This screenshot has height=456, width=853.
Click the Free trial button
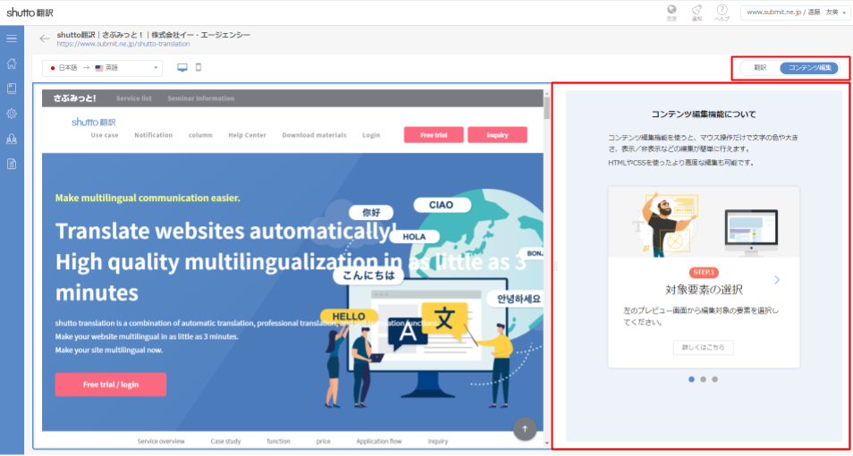tap(434, 135)
